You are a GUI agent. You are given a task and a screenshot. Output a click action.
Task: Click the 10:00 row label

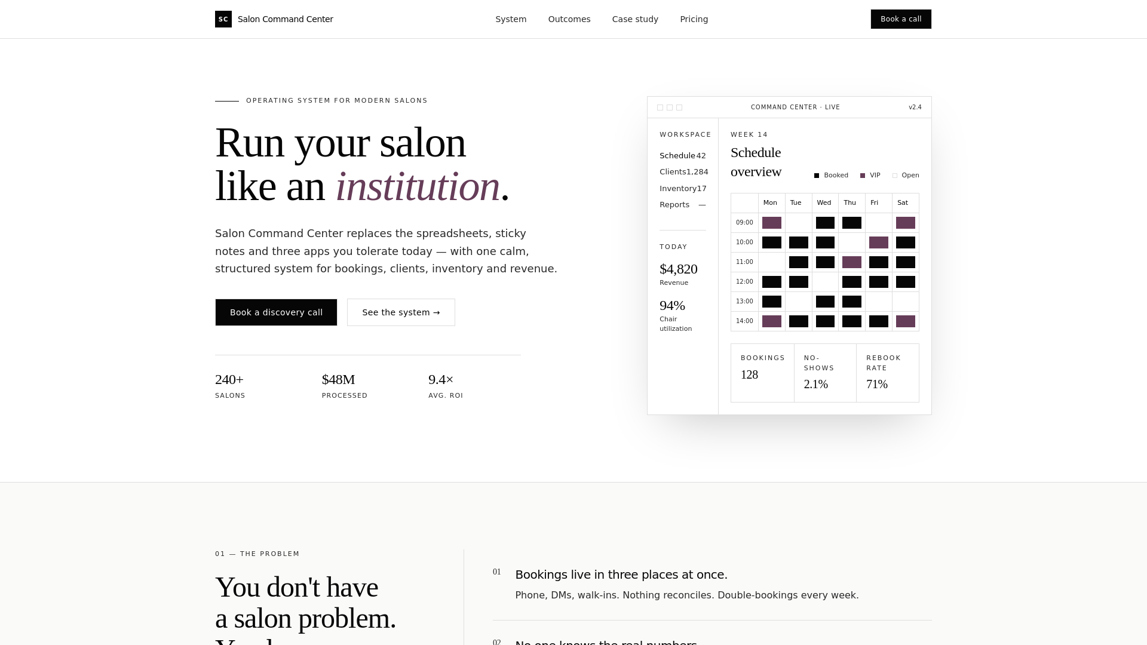pos(744,242)
